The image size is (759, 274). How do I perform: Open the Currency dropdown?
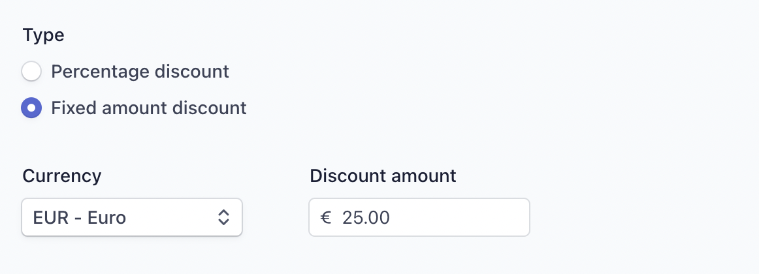pos(132,217)
